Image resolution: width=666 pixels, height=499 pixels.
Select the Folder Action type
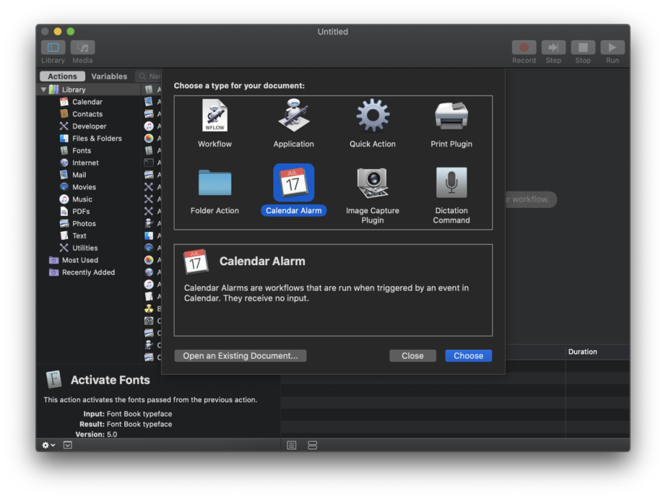[215, 190]
